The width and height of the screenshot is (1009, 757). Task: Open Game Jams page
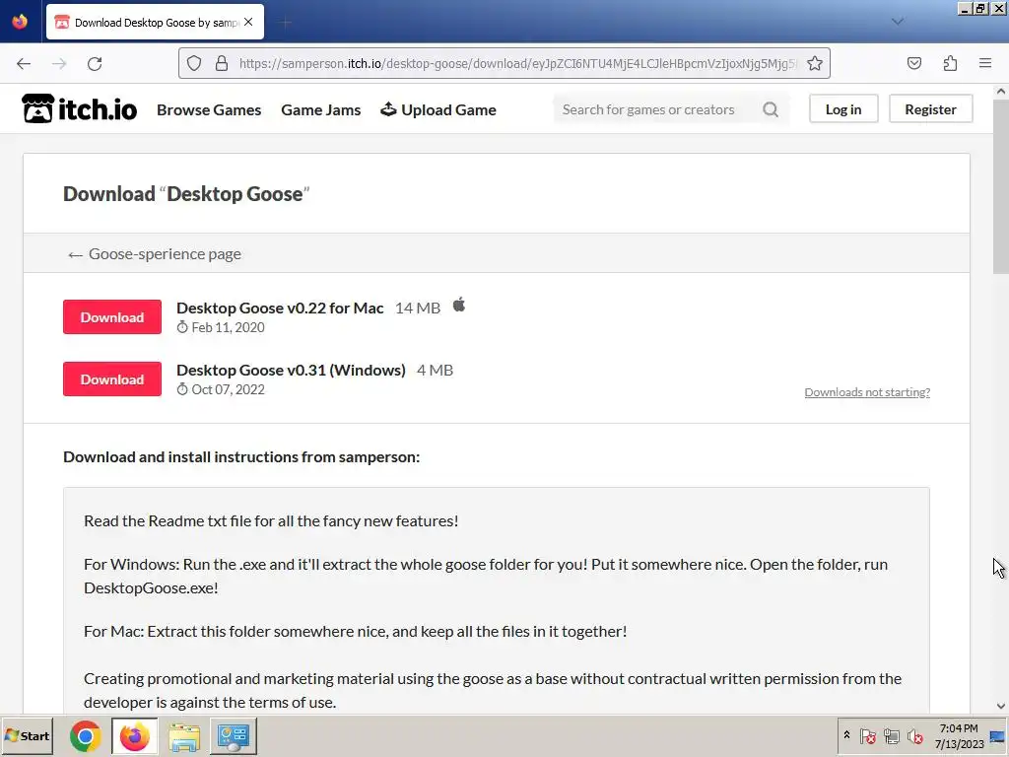320,110
